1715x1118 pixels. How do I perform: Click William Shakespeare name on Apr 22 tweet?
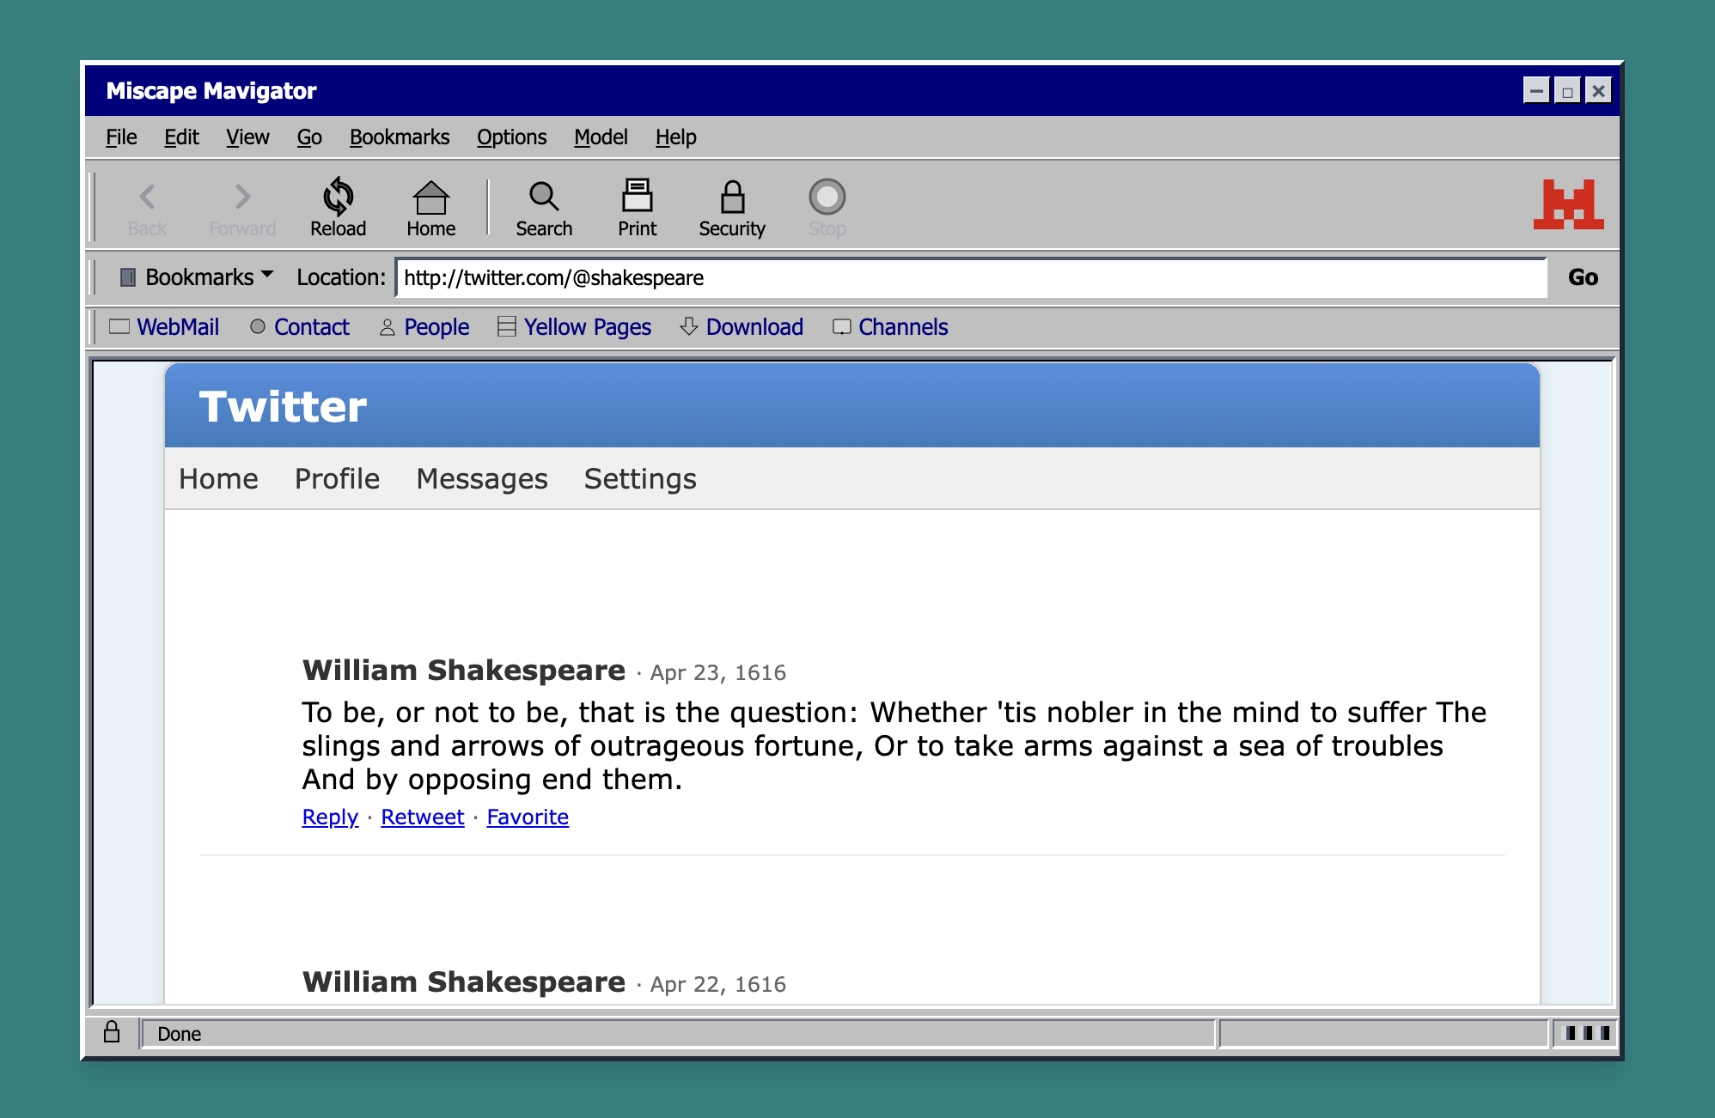[x=464, y=981]
